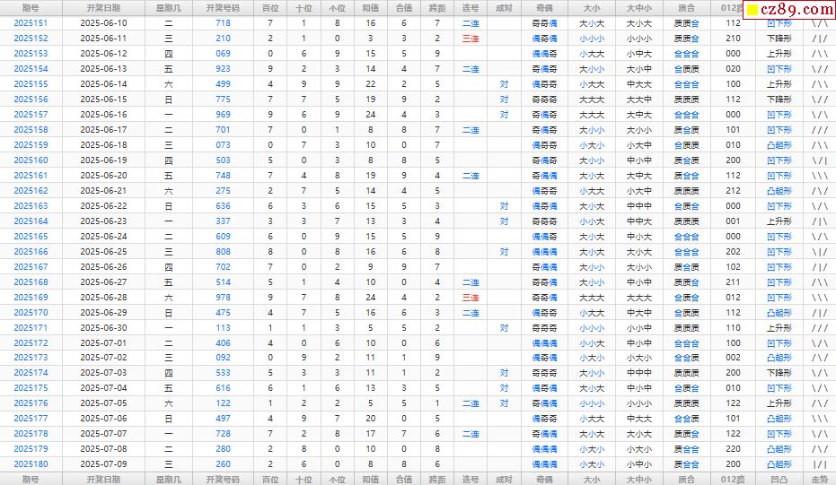Click the 走势 column header in footer
The width and height of the screenshot is (836, 485).
820,480
